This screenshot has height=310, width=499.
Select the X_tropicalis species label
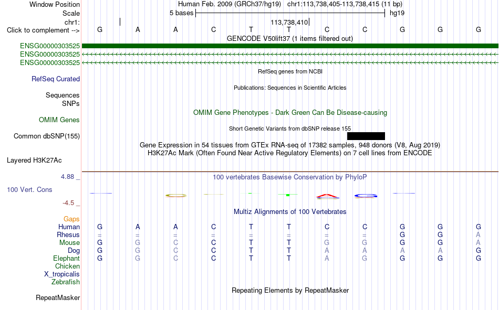62,274
